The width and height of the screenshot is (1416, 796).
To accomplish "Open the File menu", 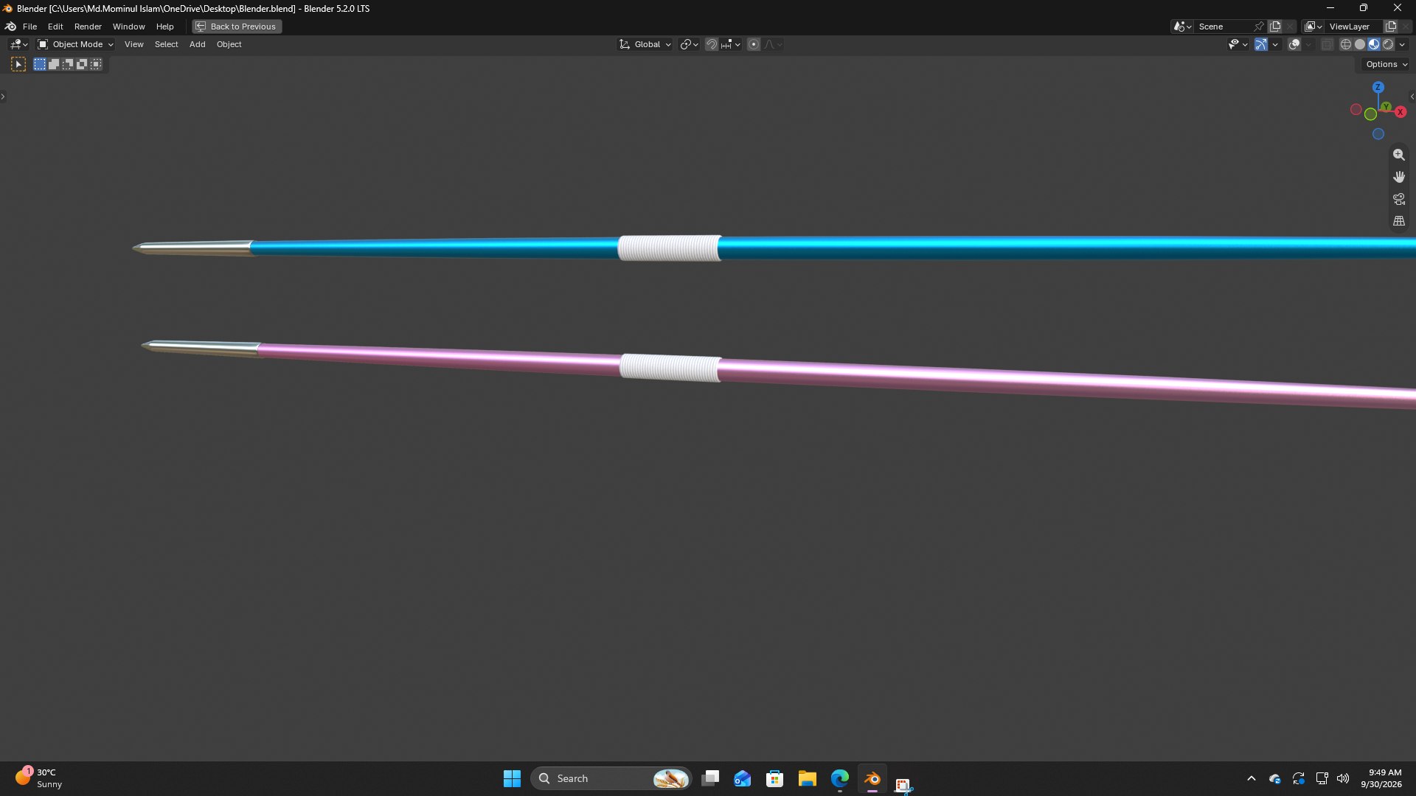I will [29, 27].
